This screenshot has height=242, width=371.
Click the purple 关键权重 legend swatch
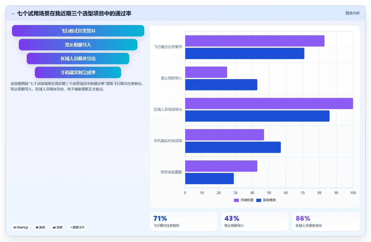(236, 200)
